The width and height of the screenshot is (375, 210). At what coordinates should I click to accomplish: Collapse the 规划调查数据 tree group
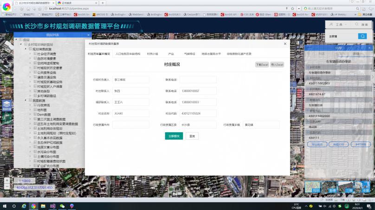[x=26, y=49]
